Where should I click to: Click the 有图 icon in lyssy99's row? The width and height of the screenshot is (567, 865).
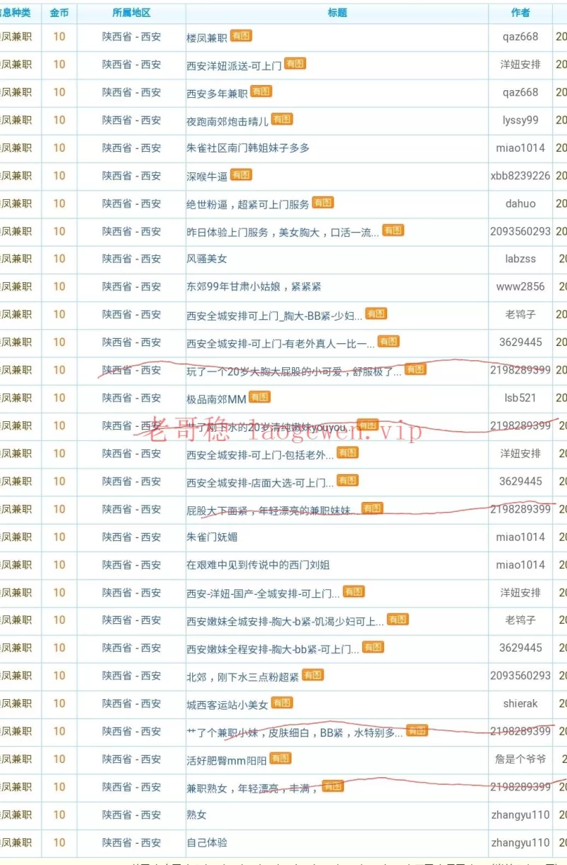tap(281, 119)
